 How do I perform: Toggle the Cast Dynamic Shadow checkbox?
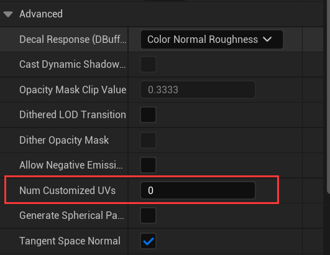pos(148,65)
